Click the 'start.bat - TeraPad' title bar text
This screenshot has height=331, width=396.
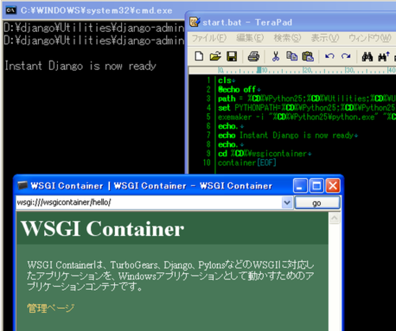[x=247, y=23]
